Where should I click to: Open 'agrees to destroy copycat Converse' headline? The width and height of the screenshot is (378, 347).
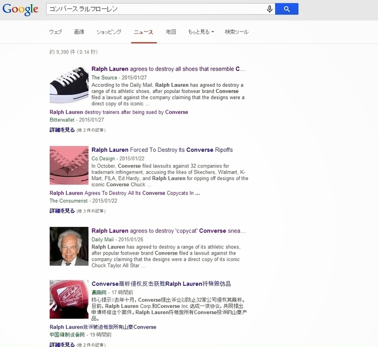(x=169, y=231)
